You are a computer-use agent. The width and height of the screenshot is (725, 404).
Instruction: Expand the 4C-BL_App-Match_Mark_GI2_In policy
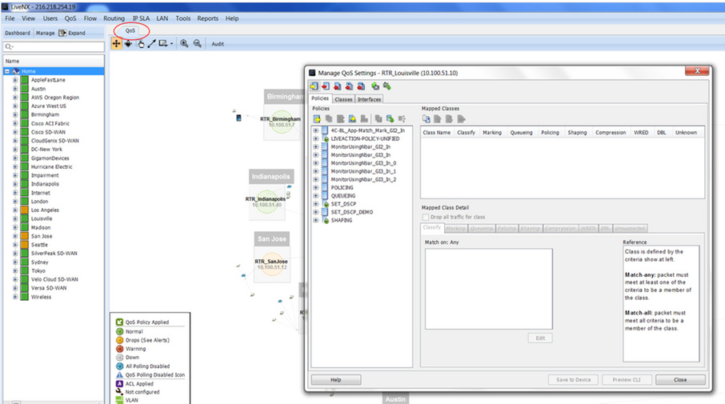pyautogui.click(x=316, y=130)
